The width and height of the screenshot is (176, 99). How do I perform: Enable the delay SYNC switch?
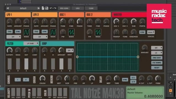(125, 80)
